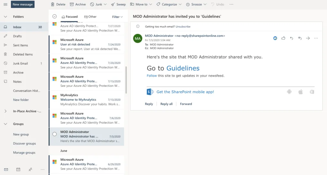Screen dimensions: 327x175
Task: Click the Junk blocked icon in toolbar
Action: point(92,4)
